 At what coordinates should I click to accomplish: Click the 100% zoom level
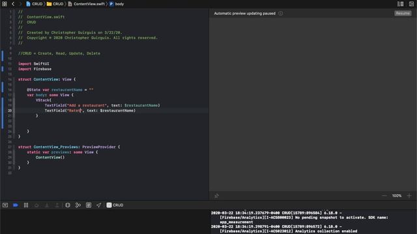[x=397, y=196]
